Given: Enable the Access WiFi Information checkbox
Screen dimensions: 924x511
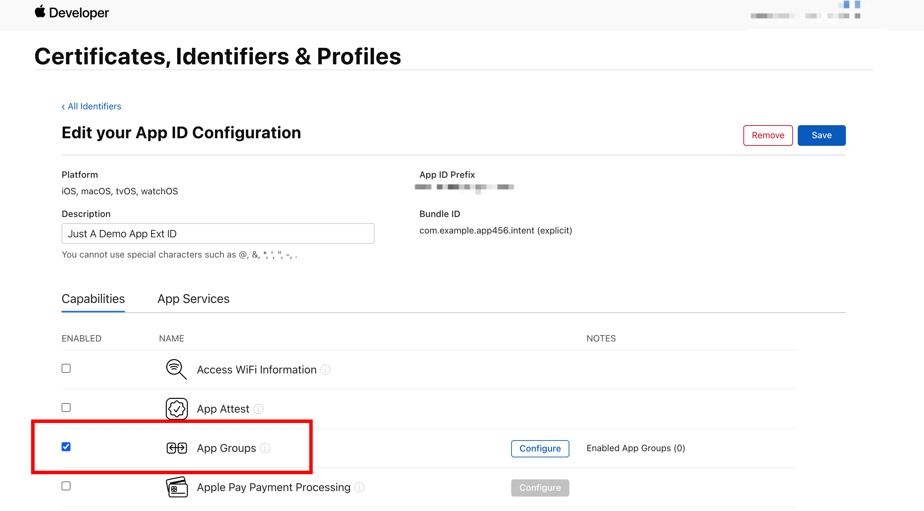Looking at the screenshot, I should coord(66,368).
